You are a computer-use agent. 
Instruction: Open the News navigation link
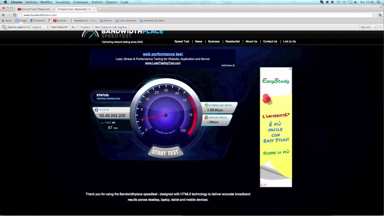click(199, 41)
